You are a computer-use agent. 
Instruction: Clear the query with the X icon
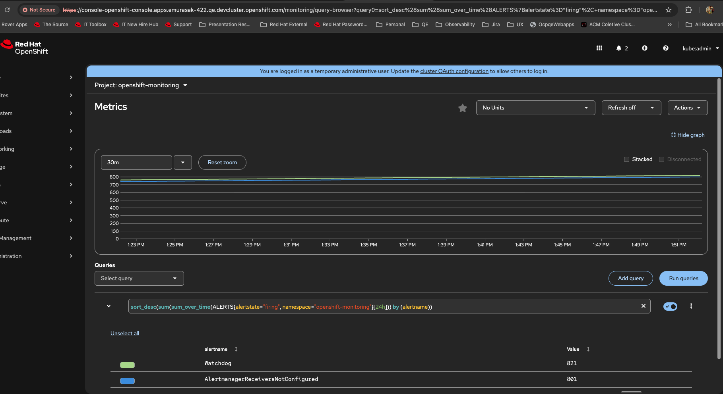click(x=643, y=306)
